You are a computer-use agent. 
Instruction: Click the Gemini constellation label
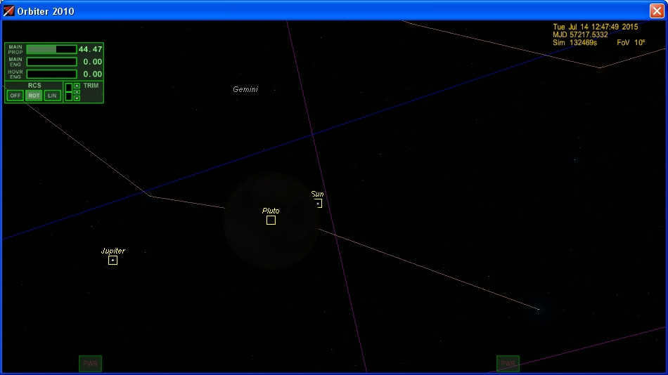pyautogui.click(x=245, y=89)
